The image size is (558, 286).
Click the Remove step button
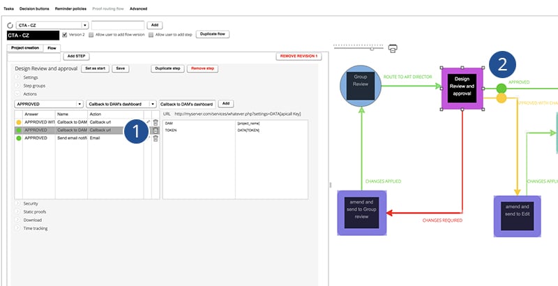click(202, 68)
